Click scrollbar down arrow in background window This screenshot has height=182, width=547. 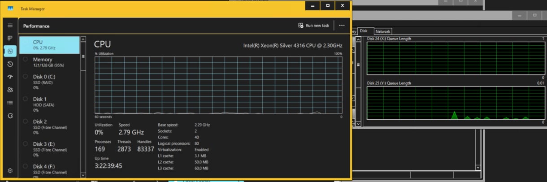click(478, 167)
